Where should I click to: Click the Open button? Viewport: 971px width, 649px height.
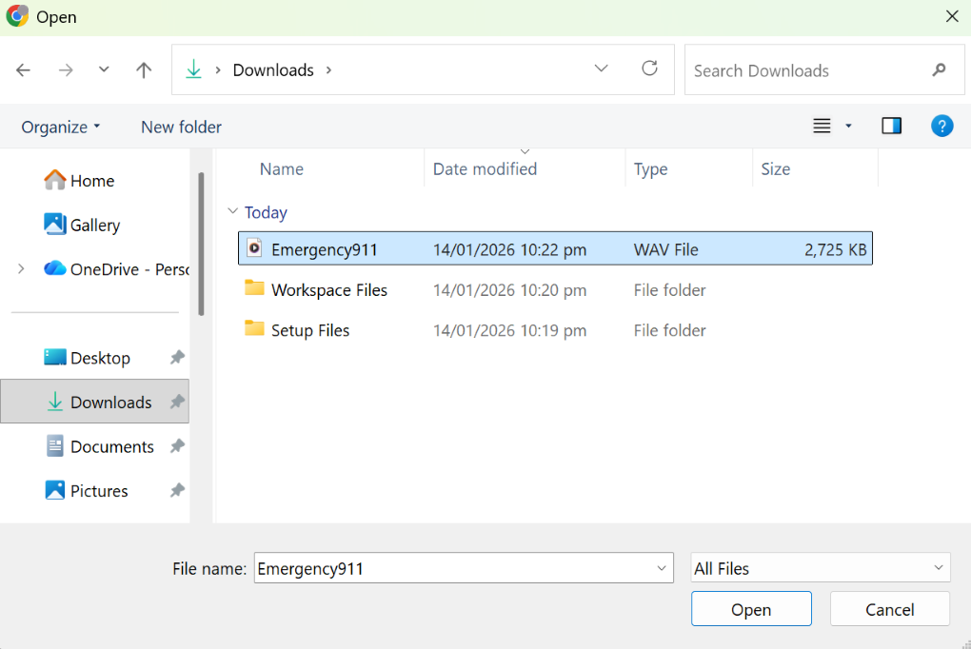751,609
